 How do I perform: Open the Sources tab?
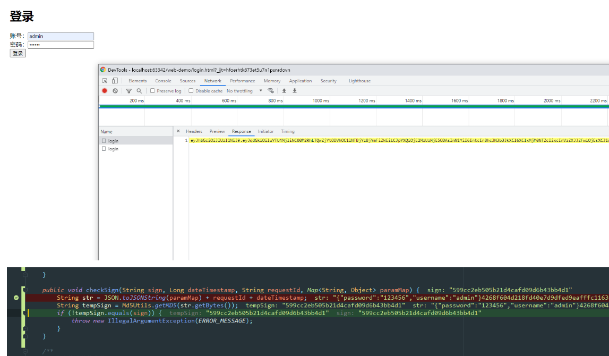click(x=187, y=81)
